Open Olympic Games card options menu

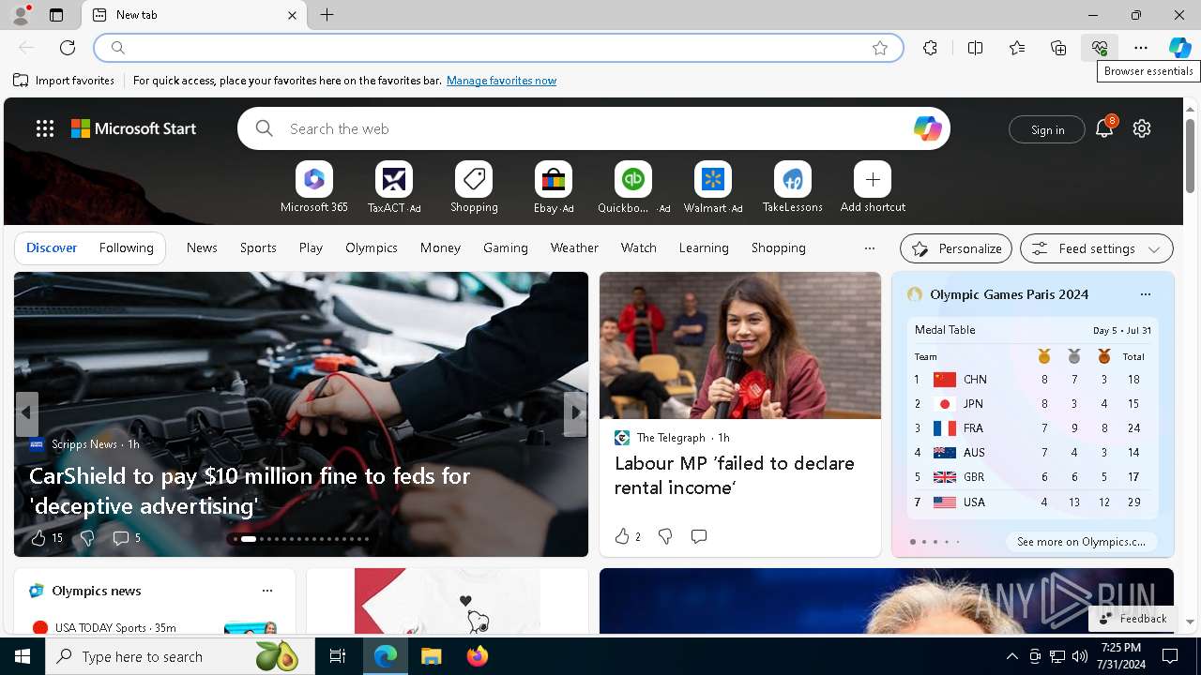1145,294
